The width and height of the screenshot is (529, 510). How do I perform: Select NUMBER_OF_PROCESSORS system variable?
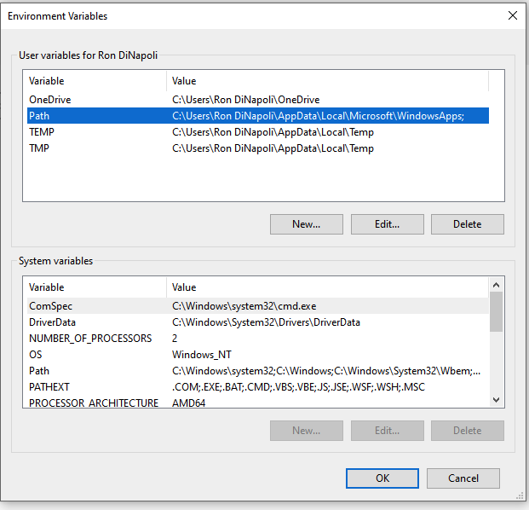pyautogui.click(x=89, y=339)
